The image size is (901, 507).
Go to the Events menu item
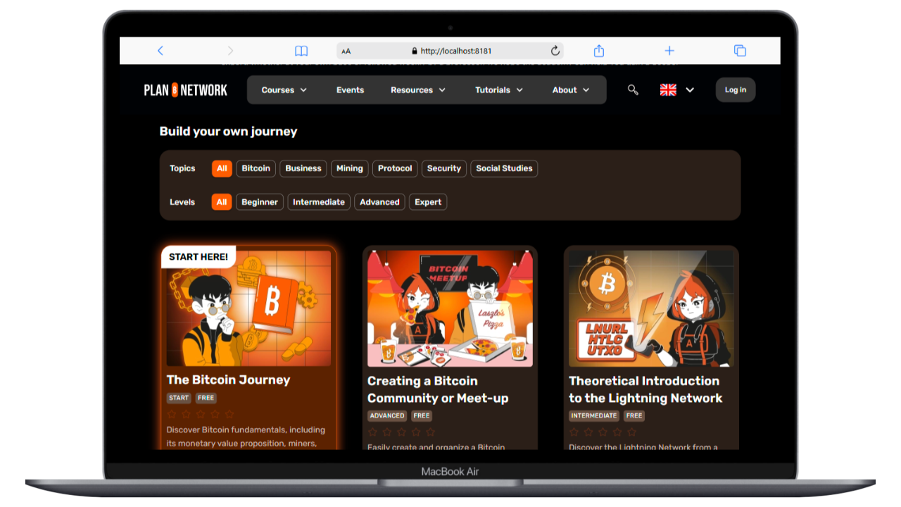(x=350, y=90)
